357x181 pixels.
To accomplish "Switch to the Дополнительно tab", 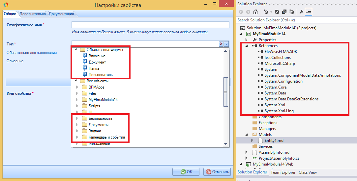I will click(33, 14).
